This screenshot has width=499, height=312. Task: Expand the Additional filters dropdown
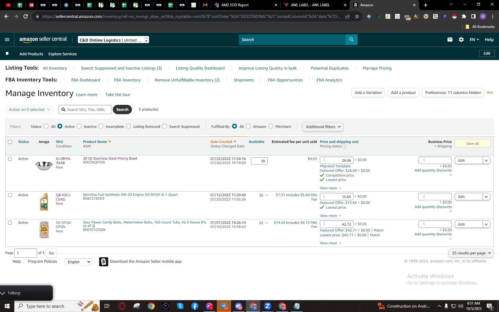pyautogui.click(x=323, y=127)
